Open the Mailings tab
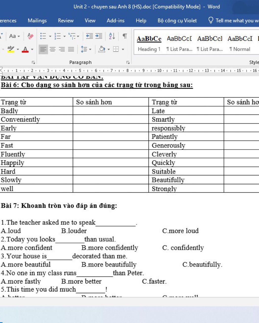Screen dimensions: 259x323 click(37, 21)
